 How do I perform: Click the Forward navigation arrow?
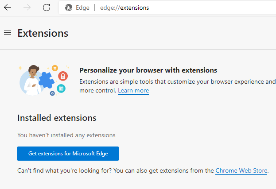click(27, 8)
